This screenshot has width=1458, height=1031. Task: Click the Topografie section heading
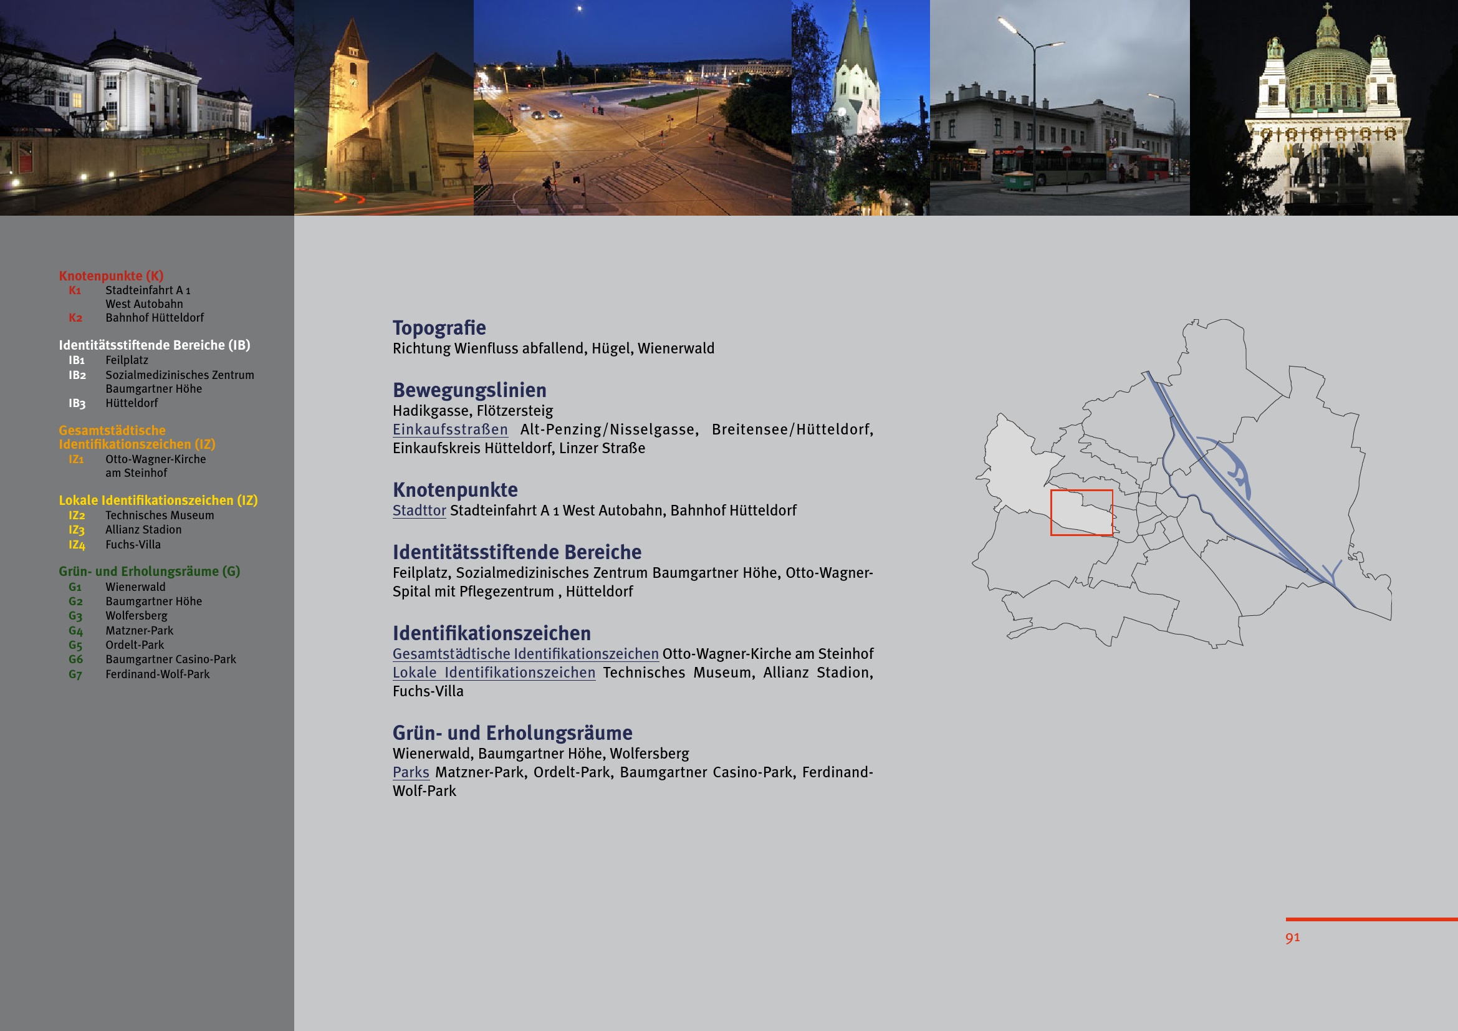(x=439, y=328)
